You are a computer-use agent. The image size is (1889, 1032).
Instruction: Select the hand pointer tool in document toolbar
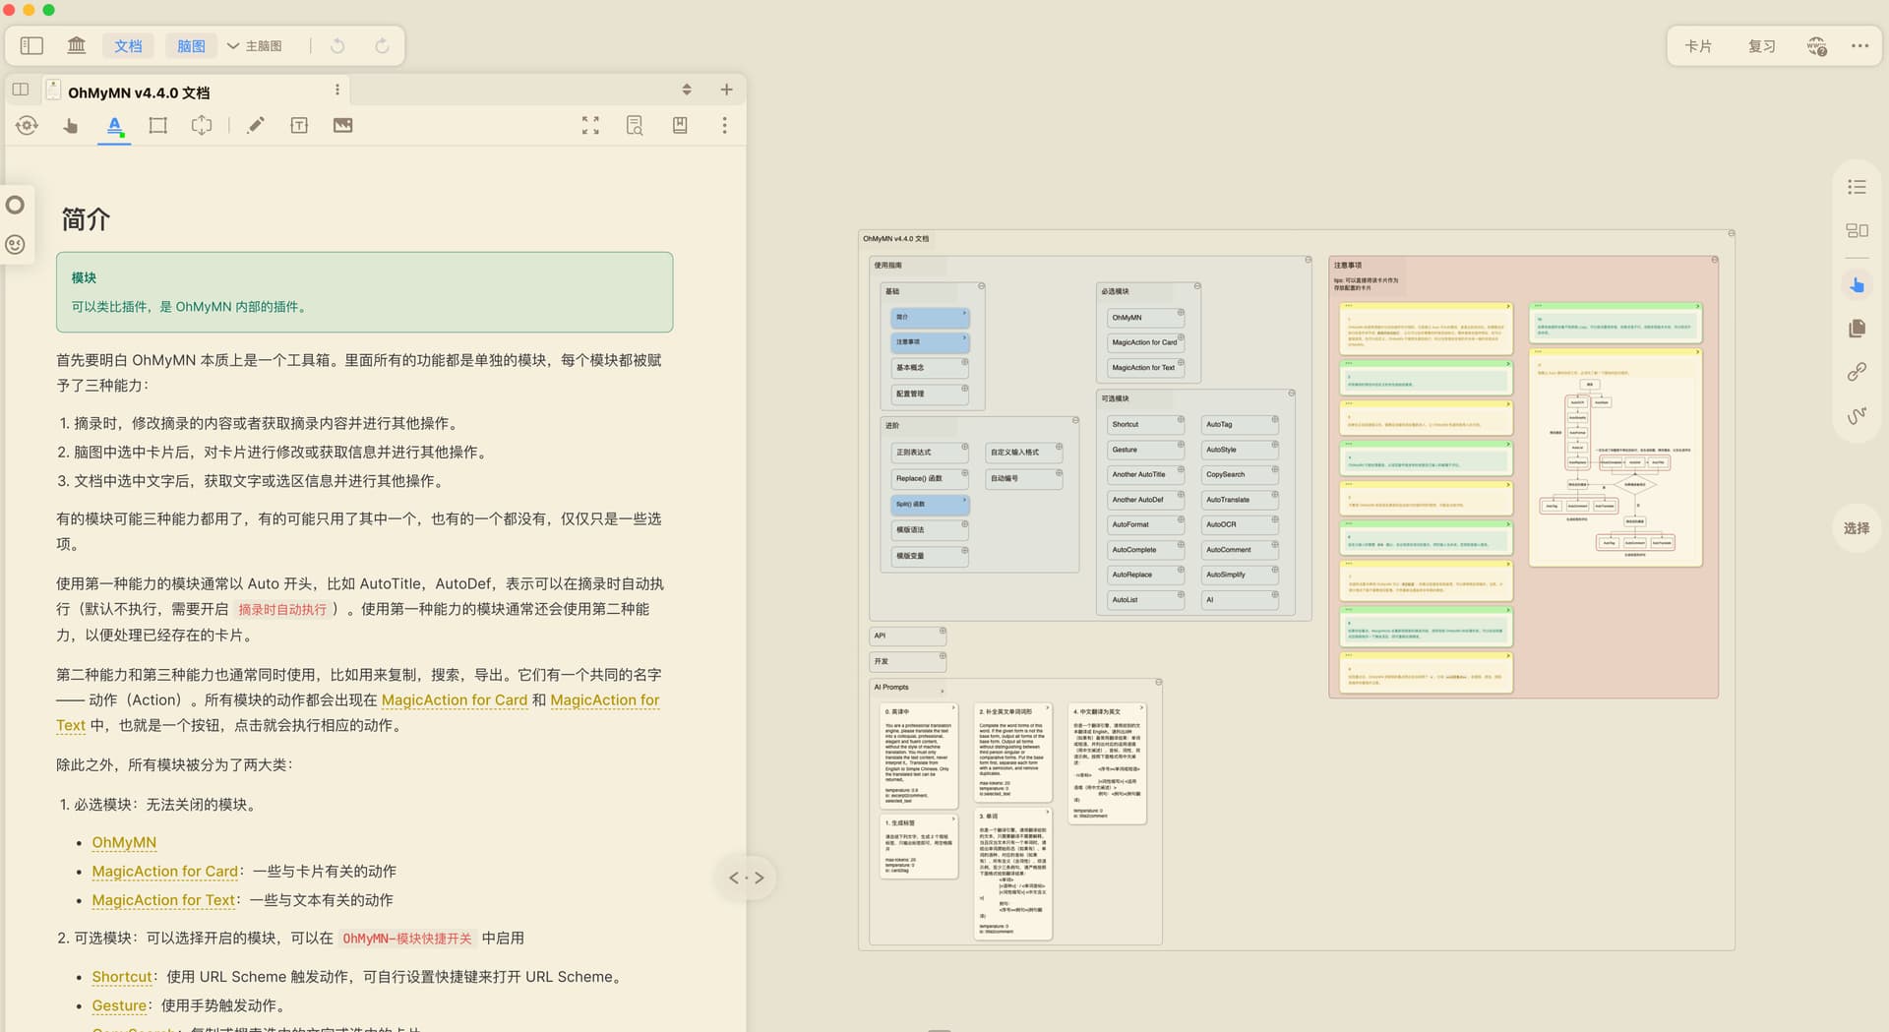pyautogui.click(x=71, y=125)
